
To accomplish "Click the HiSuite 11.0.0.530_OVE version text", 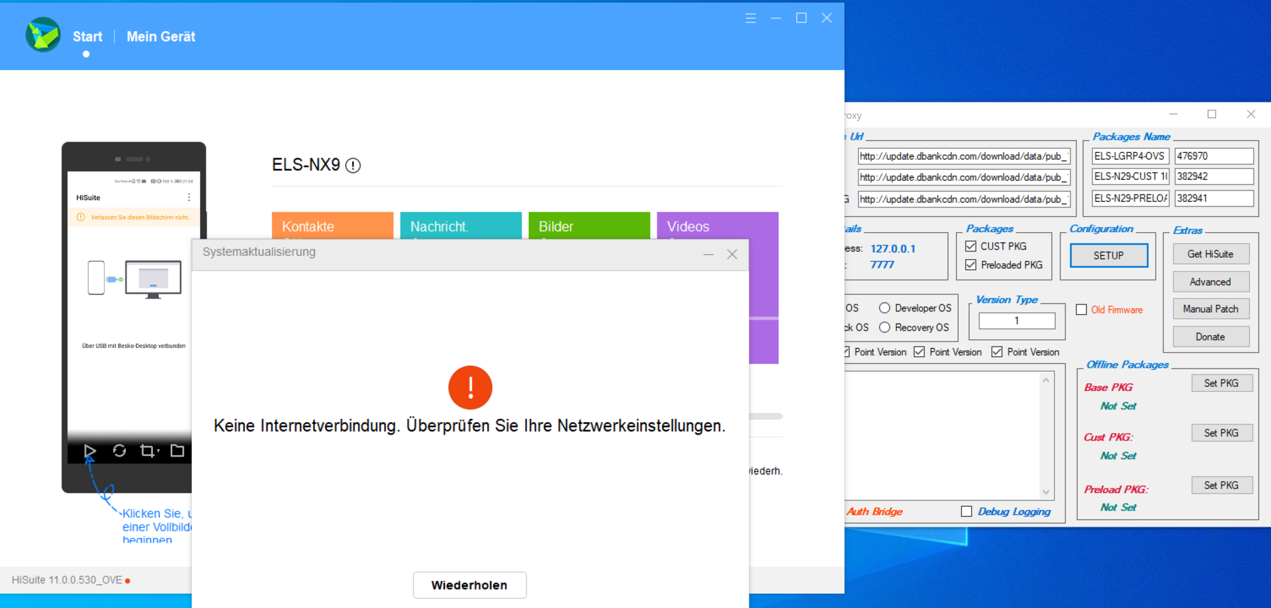I will coord(67,580).
